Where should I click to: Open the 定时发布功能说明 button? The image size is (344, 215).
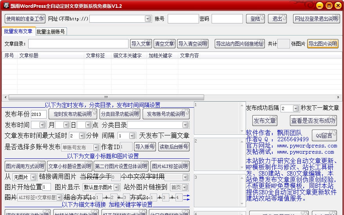point(72,114)
